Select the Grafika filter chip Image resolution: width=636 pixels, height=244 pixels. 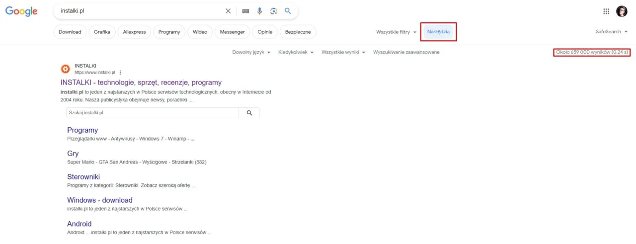click(x=102, y=32)
